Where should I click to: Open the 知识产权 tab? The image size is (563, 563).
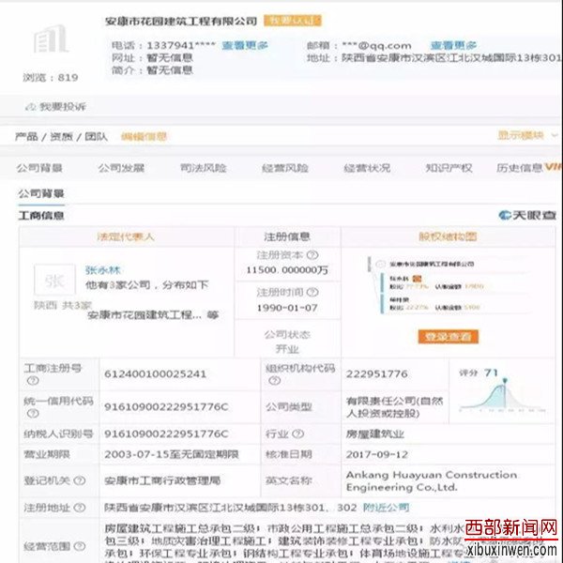(449, 168)
